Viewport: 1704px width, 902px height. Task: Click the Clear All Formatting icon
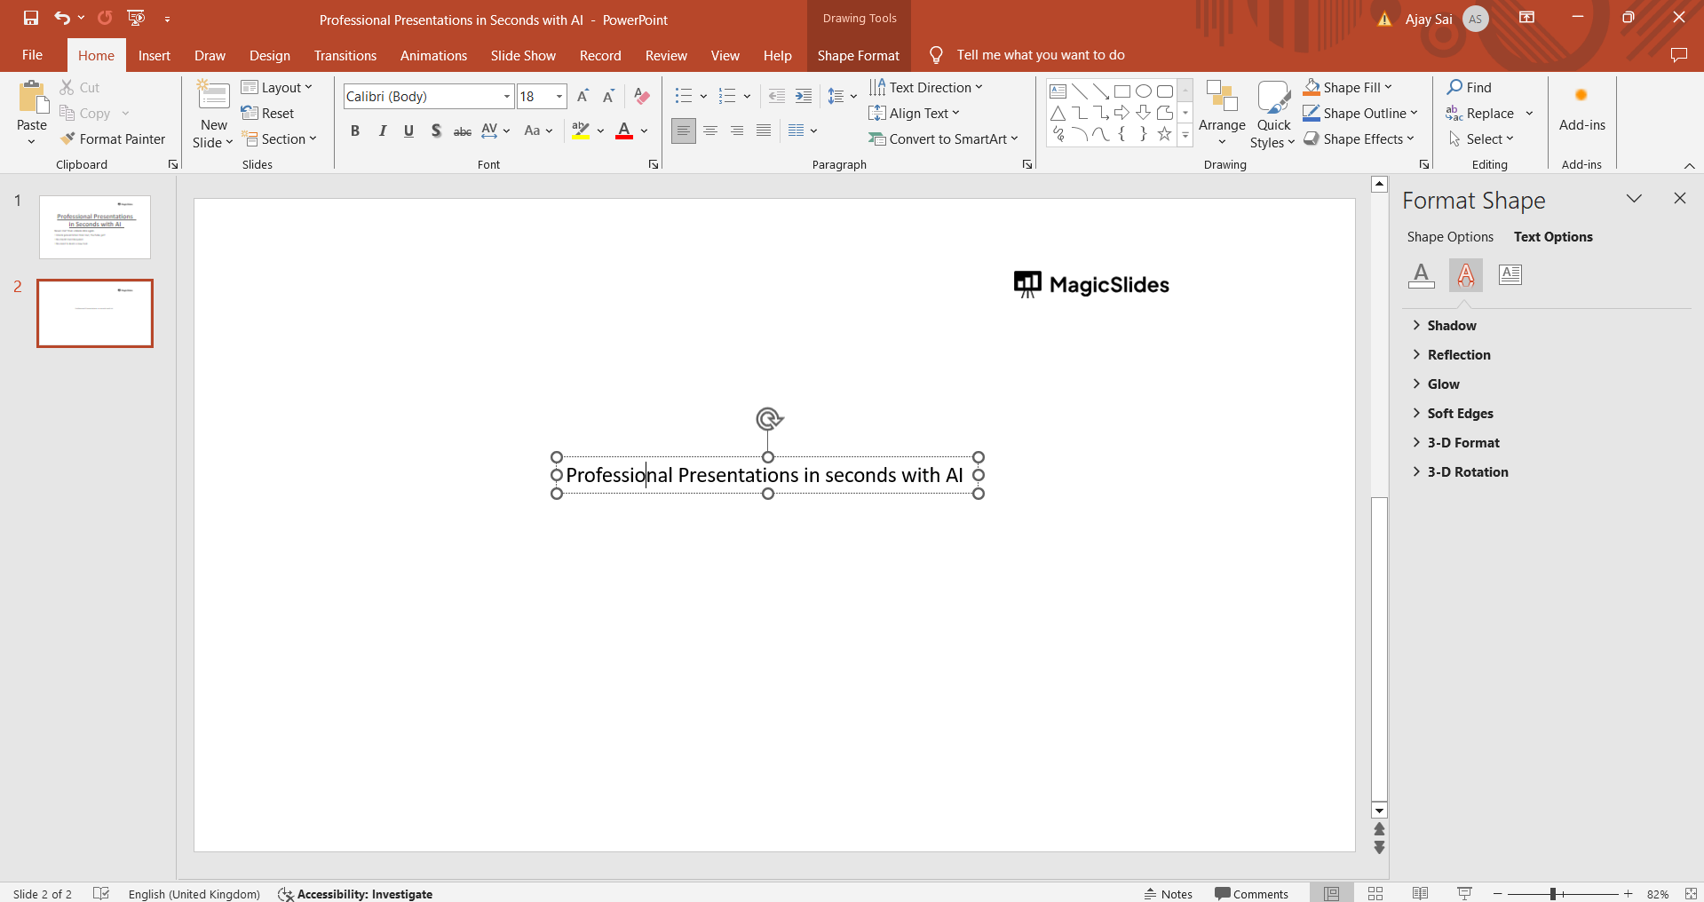[642, 96]
